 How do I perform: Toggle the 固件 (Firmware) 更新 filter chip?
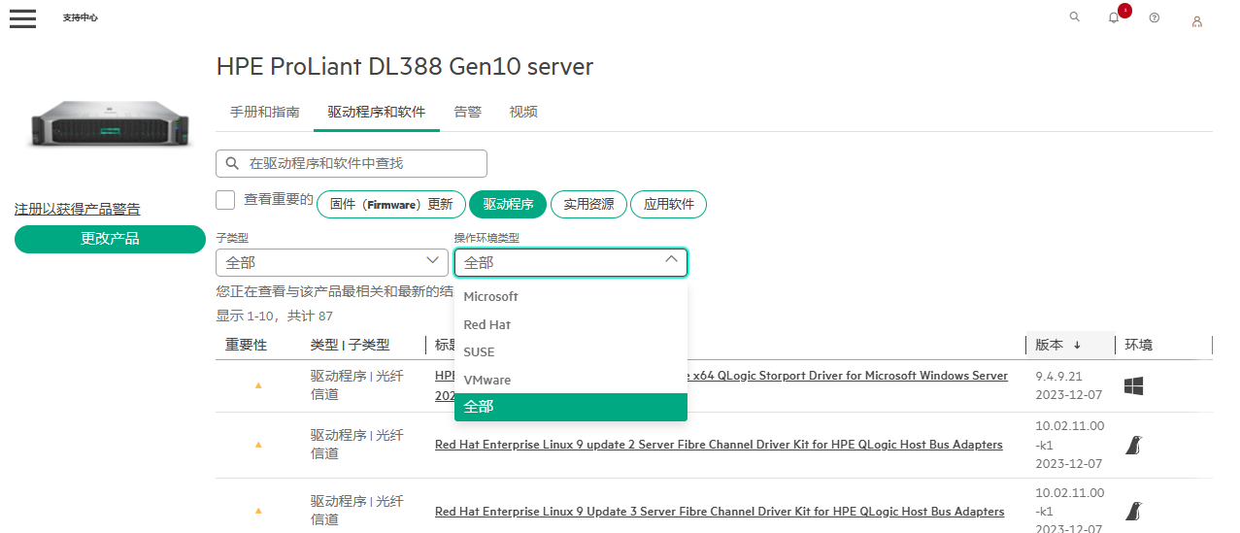(x=391, y=204)
